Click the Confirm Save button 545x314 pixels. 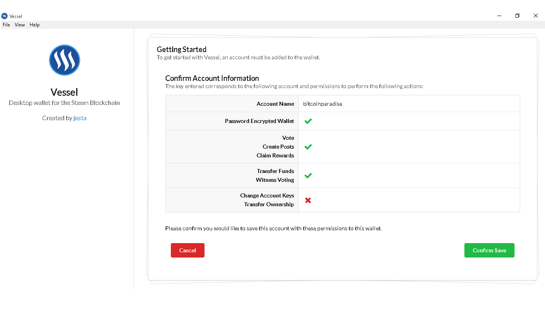(x=489, y=250)
